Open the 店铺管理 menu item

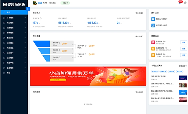tap(14, 58)
